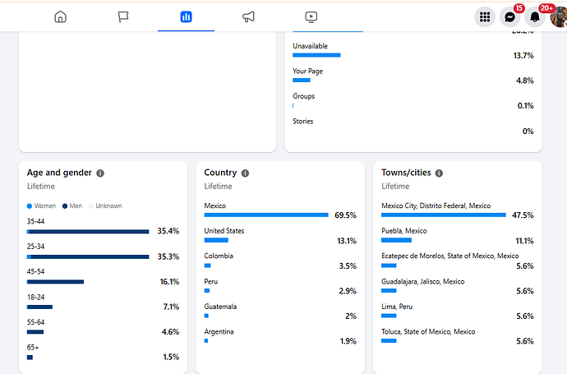Click the profile avatar picture
This screenshot has width=567, height=374.
(x=558, y=16)
